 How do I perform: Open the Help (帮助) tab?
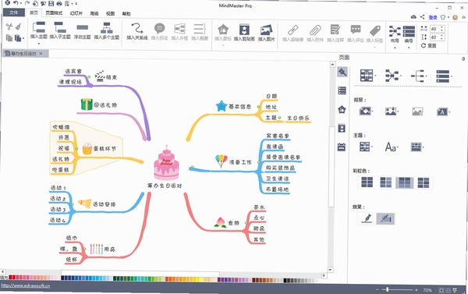(126, 14)
